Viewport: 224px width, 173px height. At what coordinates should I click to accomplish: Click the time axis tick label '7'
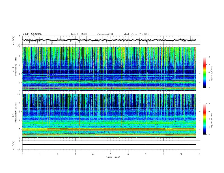click(x=146, y=154)
